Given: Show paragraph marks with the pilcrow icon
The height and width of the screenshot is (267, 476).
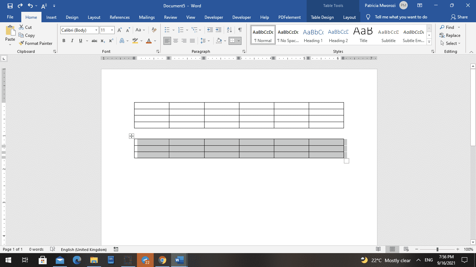Looking at the screenshot, I should [239, 30].
